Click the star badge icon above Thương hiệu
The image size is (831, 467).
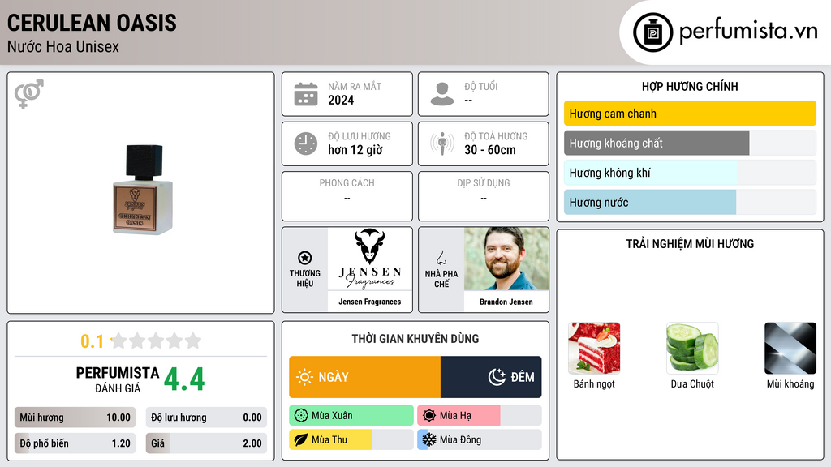305,258
